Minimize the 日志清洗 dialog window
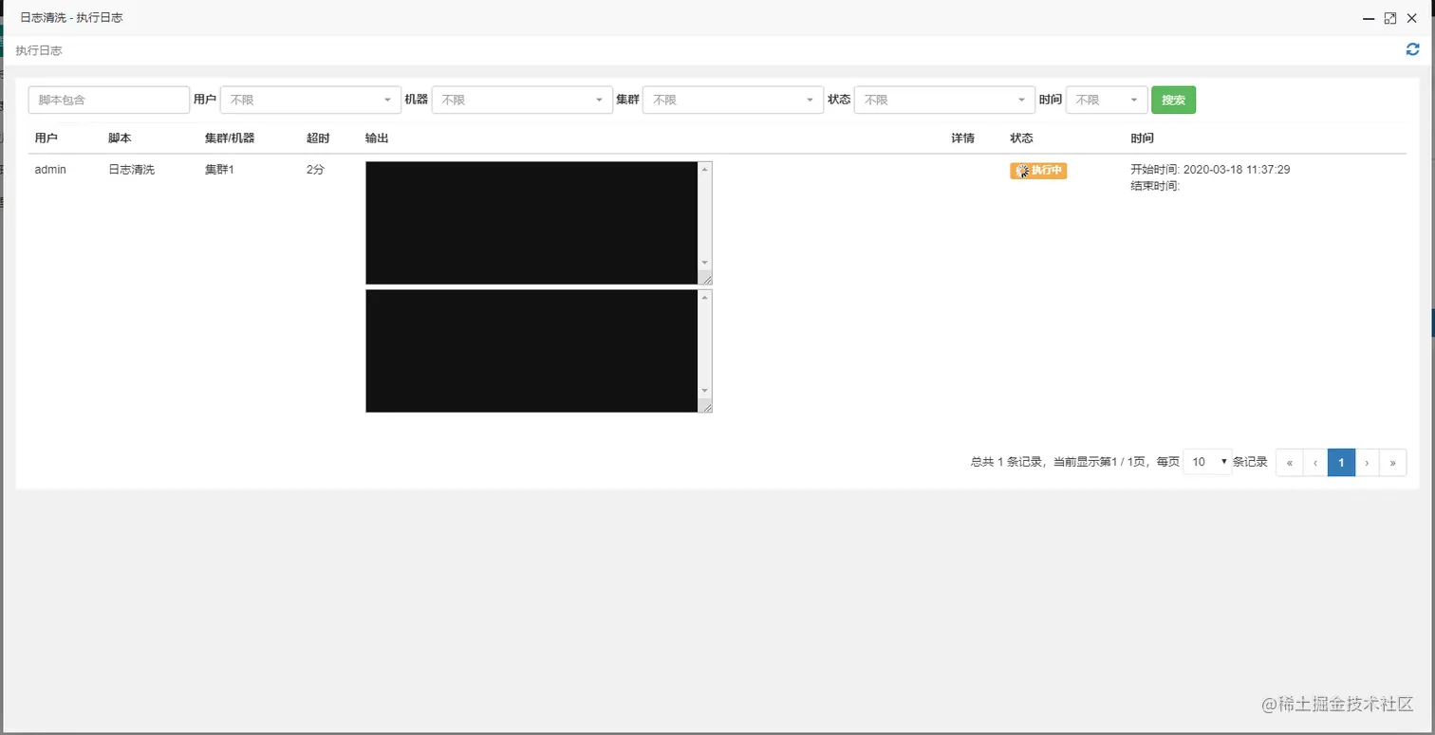1435x735 pixels. 1370,18
